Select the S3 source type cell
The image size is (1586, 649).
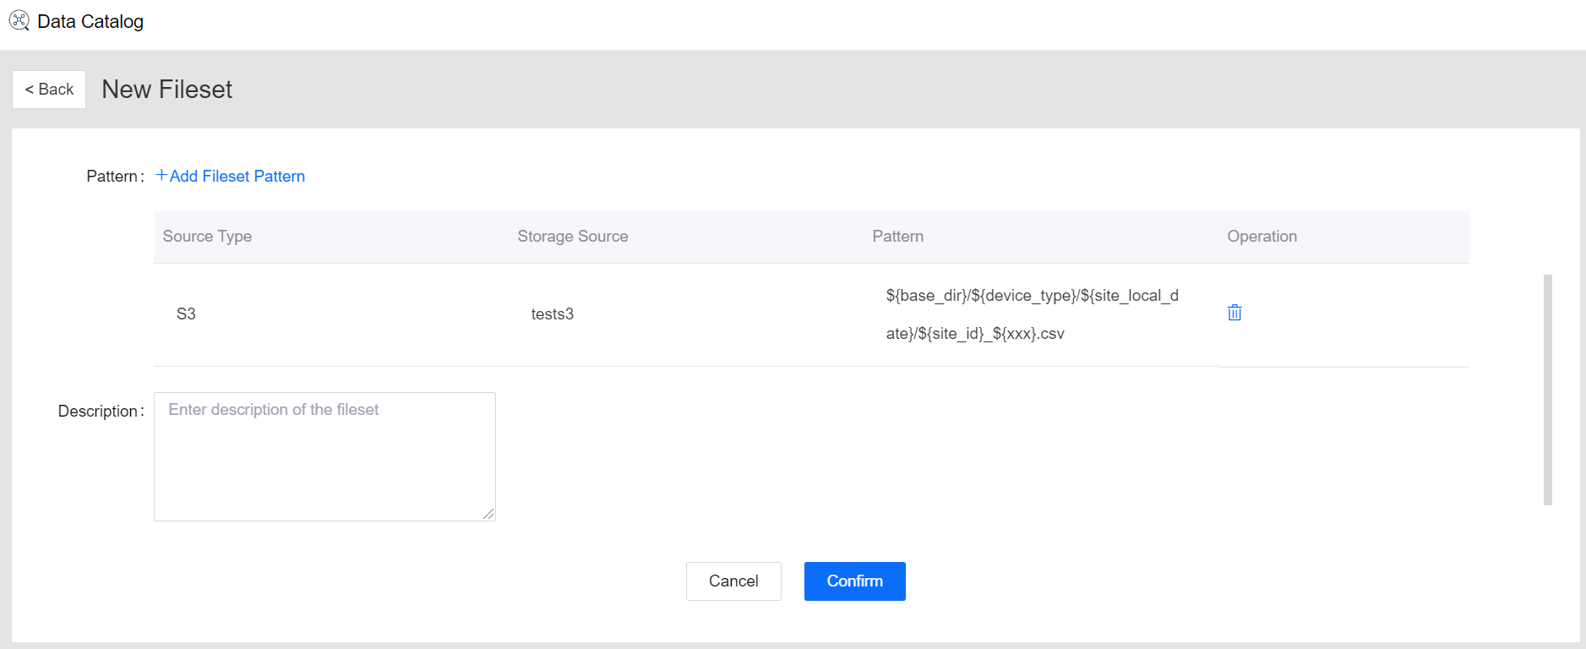(186, 314)
